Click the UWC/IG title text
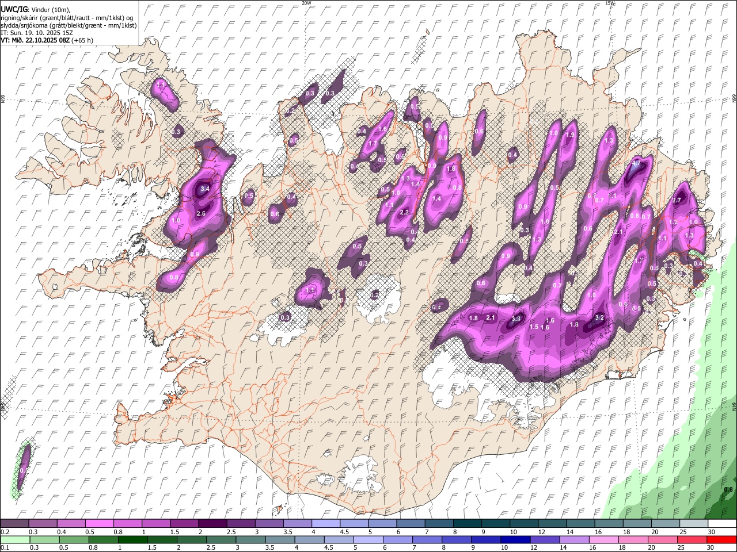The image size is (737, 552). click(x=14, y=10)
